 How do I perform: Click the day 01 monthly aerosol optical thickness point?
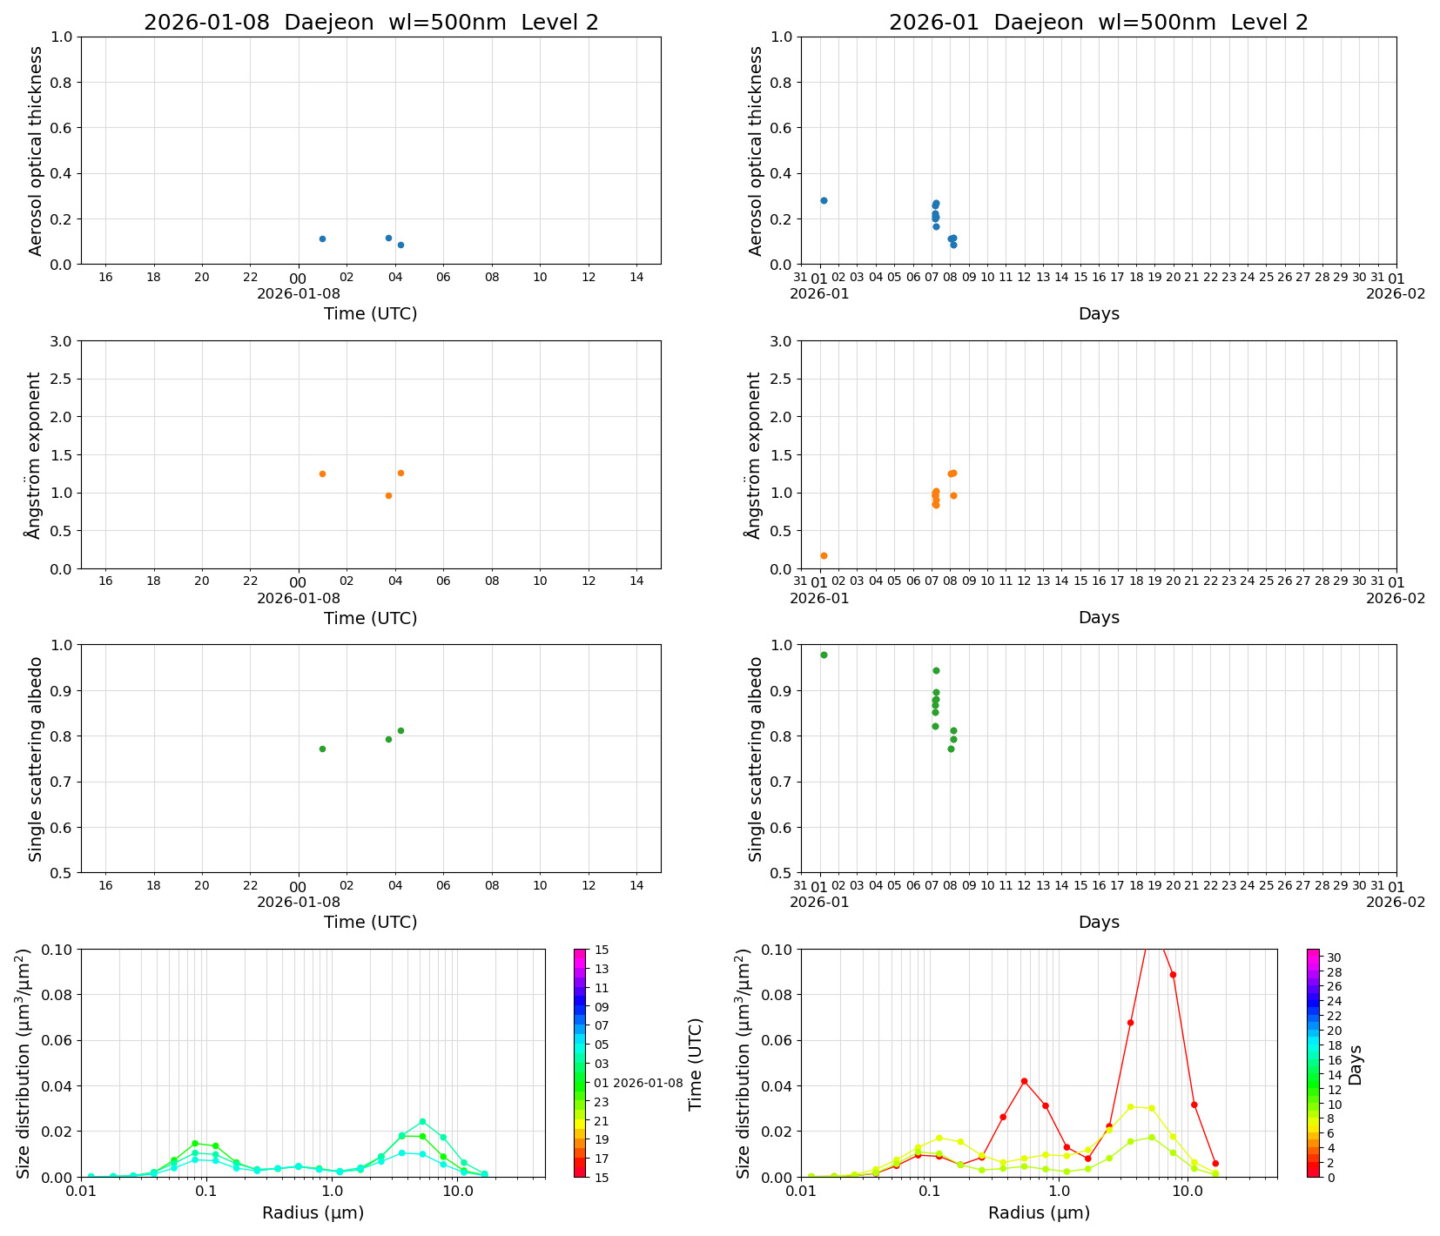[x=824, y=200]
